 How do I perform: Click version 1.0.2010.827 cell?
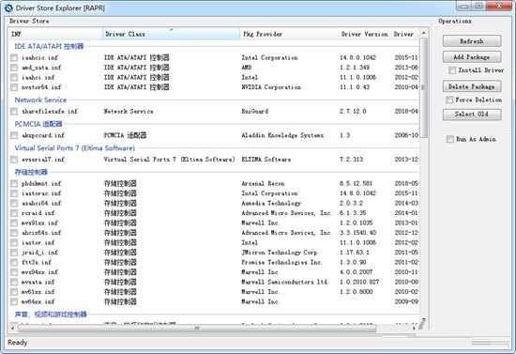click(x=359, y=283)
